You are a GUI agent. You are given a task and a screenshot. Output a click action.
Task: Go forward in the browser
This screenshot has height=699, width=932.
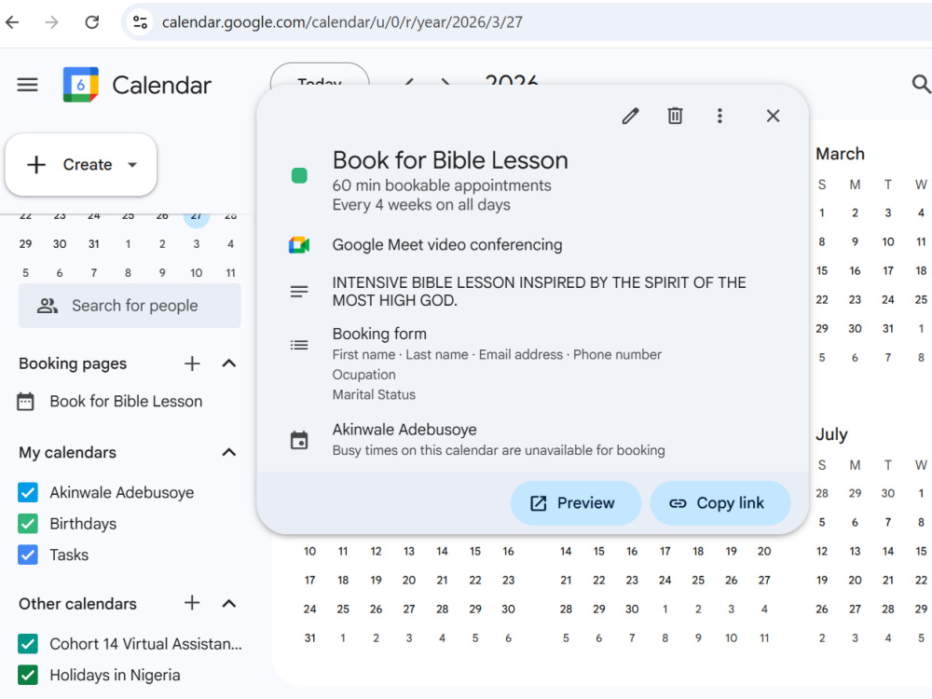[51, 22]
